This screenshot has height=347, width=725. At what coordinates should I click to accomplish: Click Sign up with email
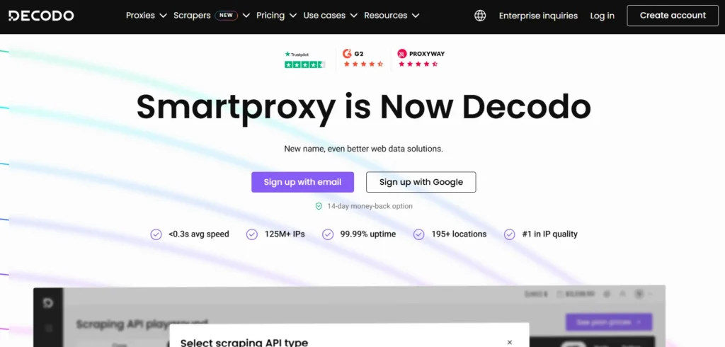(303, 182)
